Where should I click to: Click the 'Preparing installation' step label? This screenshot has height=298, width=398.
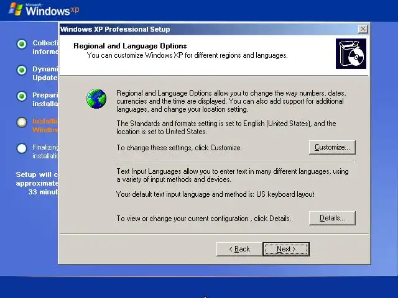(45, 99)
